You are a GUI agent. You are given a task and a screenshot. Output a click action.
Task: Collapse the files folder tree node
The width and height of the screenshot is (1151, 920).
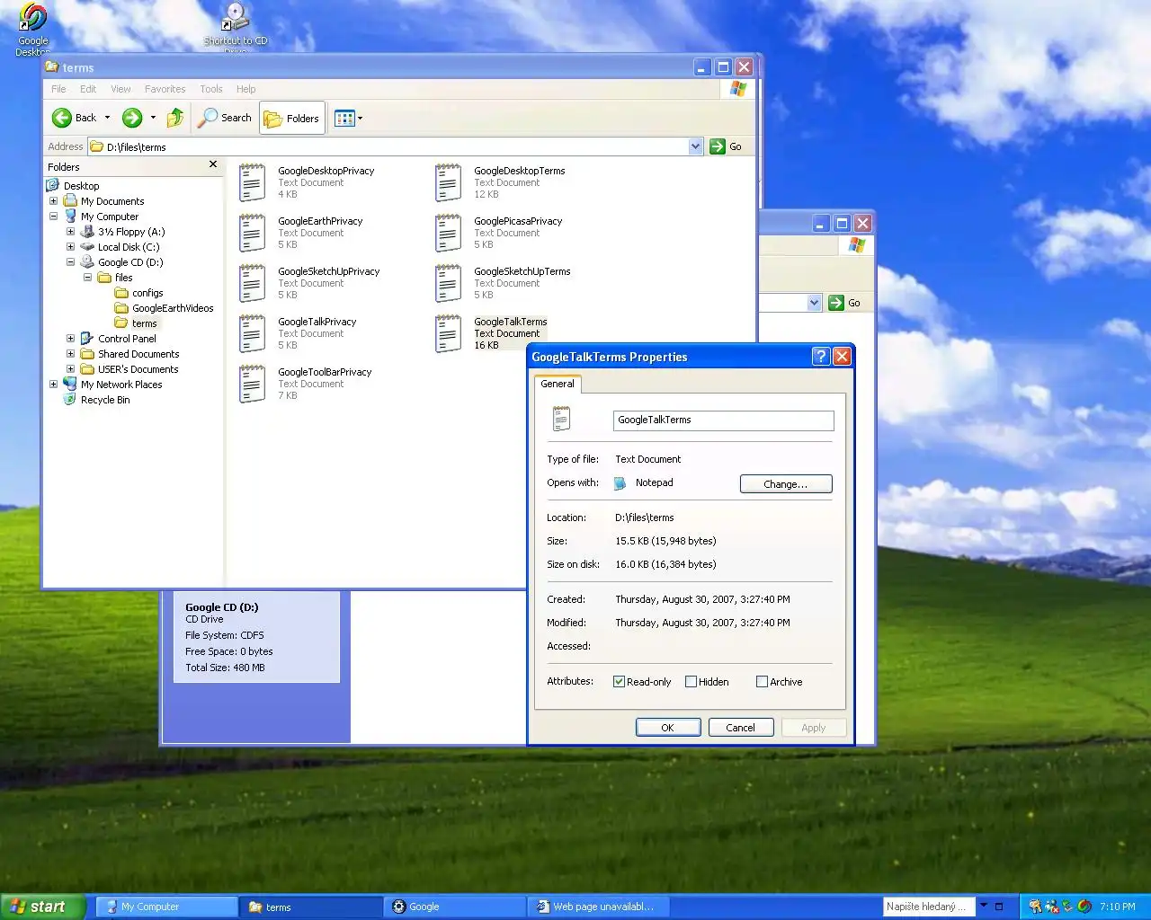87,278
